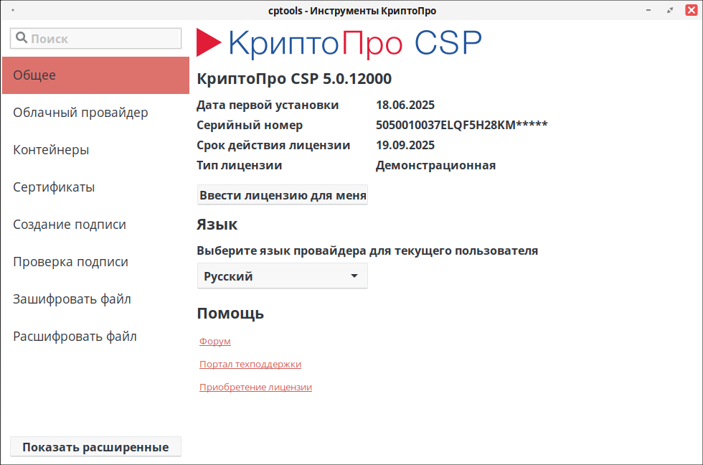Click the license type Демонстрационная
Viewport: 703px width, 465px height.
coord(436,166)
